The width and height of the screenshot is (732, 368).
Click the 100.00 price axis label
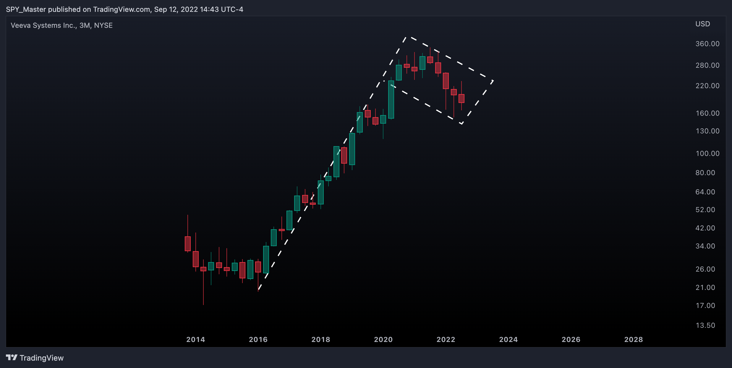tap(707, 154)
